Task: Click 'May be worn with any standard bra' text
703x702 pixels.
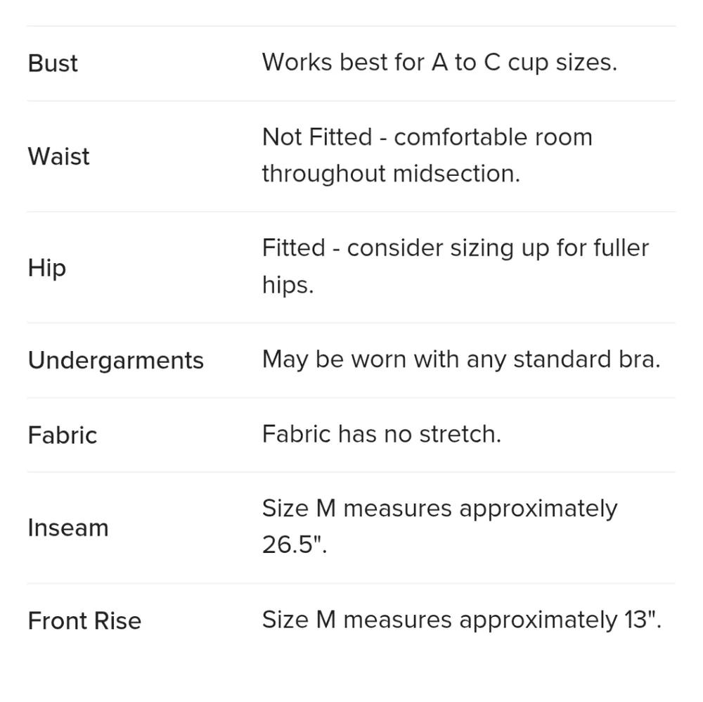Action: (460, 359)
